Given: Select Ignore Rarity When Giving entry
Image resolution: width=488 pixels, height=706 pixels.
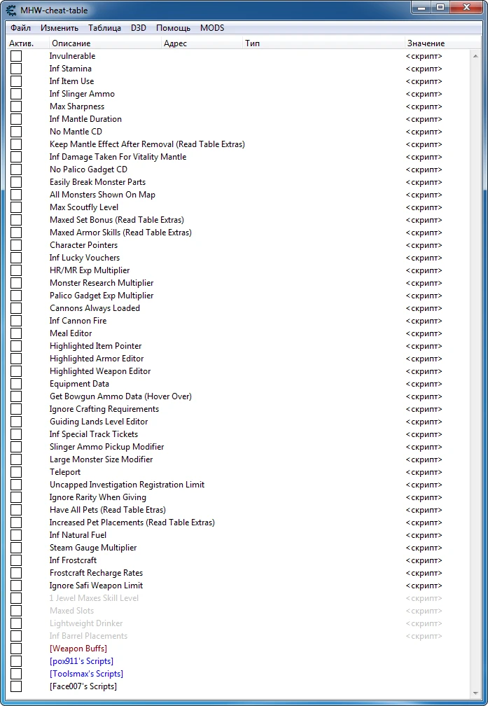Looking at the screenshot, I should coord(98,497).
